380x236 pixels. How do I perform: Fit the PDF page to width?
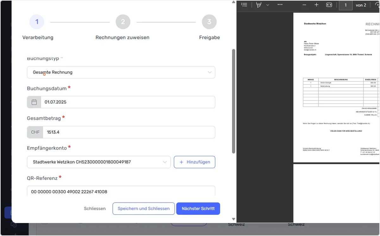pyautogui.click(x=329, y=5)
